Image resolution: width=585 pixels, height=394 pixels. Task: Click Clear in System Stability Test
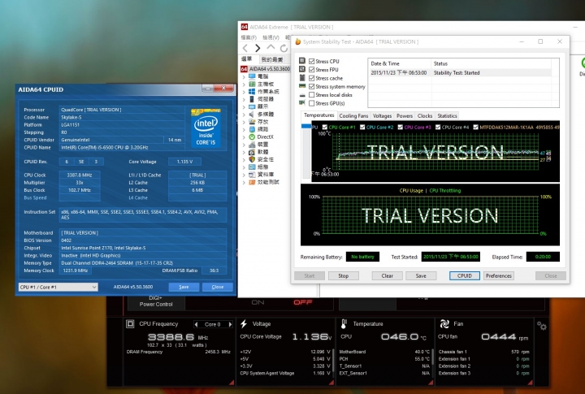(388, 275)
